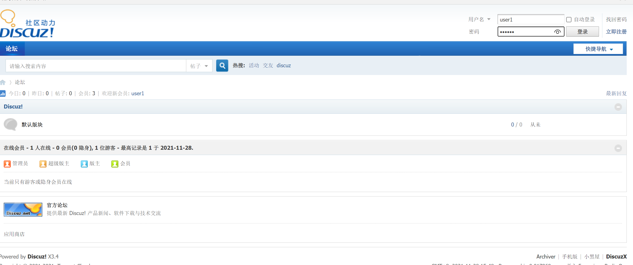Viewport: 633px width, 265px height.
Task: Open the 帖子 search type dropdown
Action: pos(199,66)
